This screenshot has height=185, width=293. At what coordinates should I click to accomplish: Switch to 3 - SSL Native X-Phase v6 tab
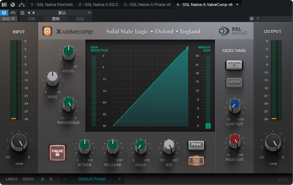coord(147,5)
